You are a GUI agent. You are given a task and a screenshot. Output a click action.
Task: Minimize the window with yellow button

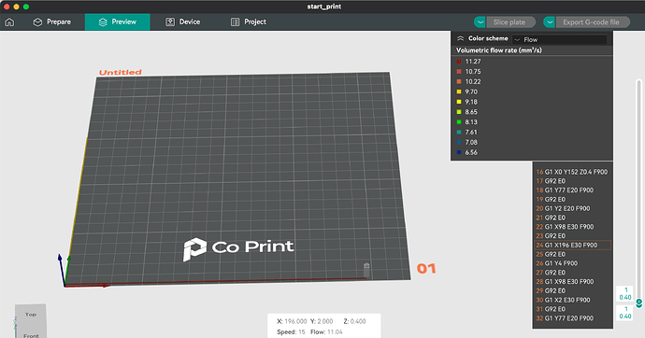click(17, 7)
